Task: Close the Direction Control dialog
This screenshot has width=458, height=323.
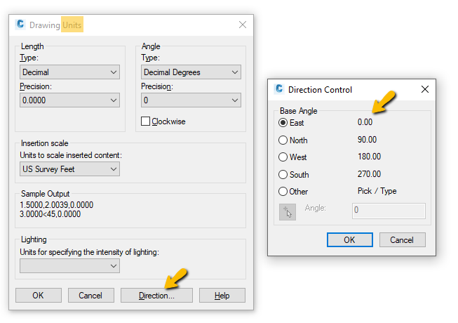Action: 424,89
